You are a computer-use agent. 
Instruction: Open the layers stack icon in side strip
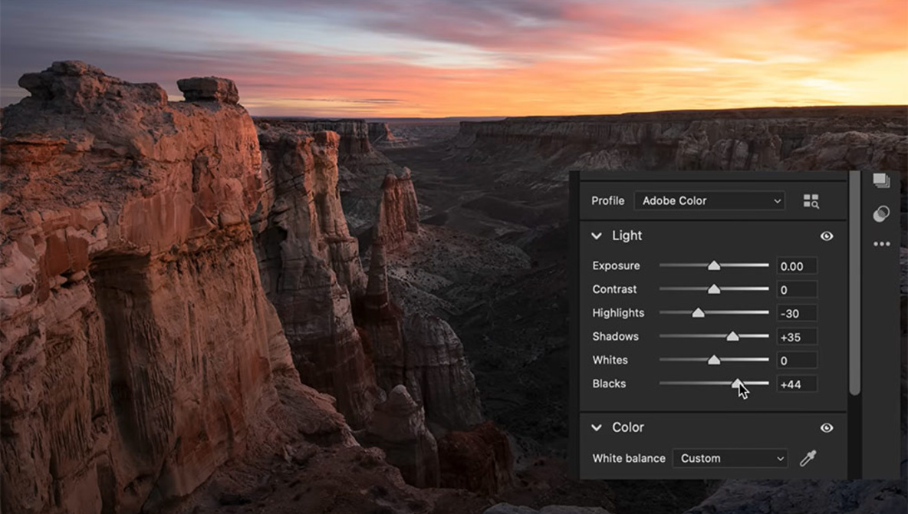pos(881,180)
